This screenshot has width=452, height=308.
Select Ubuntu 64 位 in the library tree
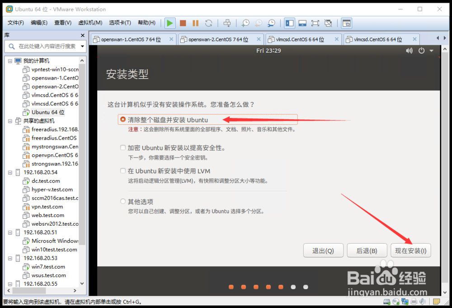pos(48,112)
